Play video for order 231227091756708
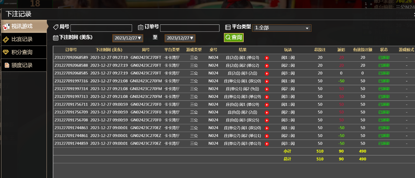This screenshot has width=415, height=178. (x=267, y=120)
